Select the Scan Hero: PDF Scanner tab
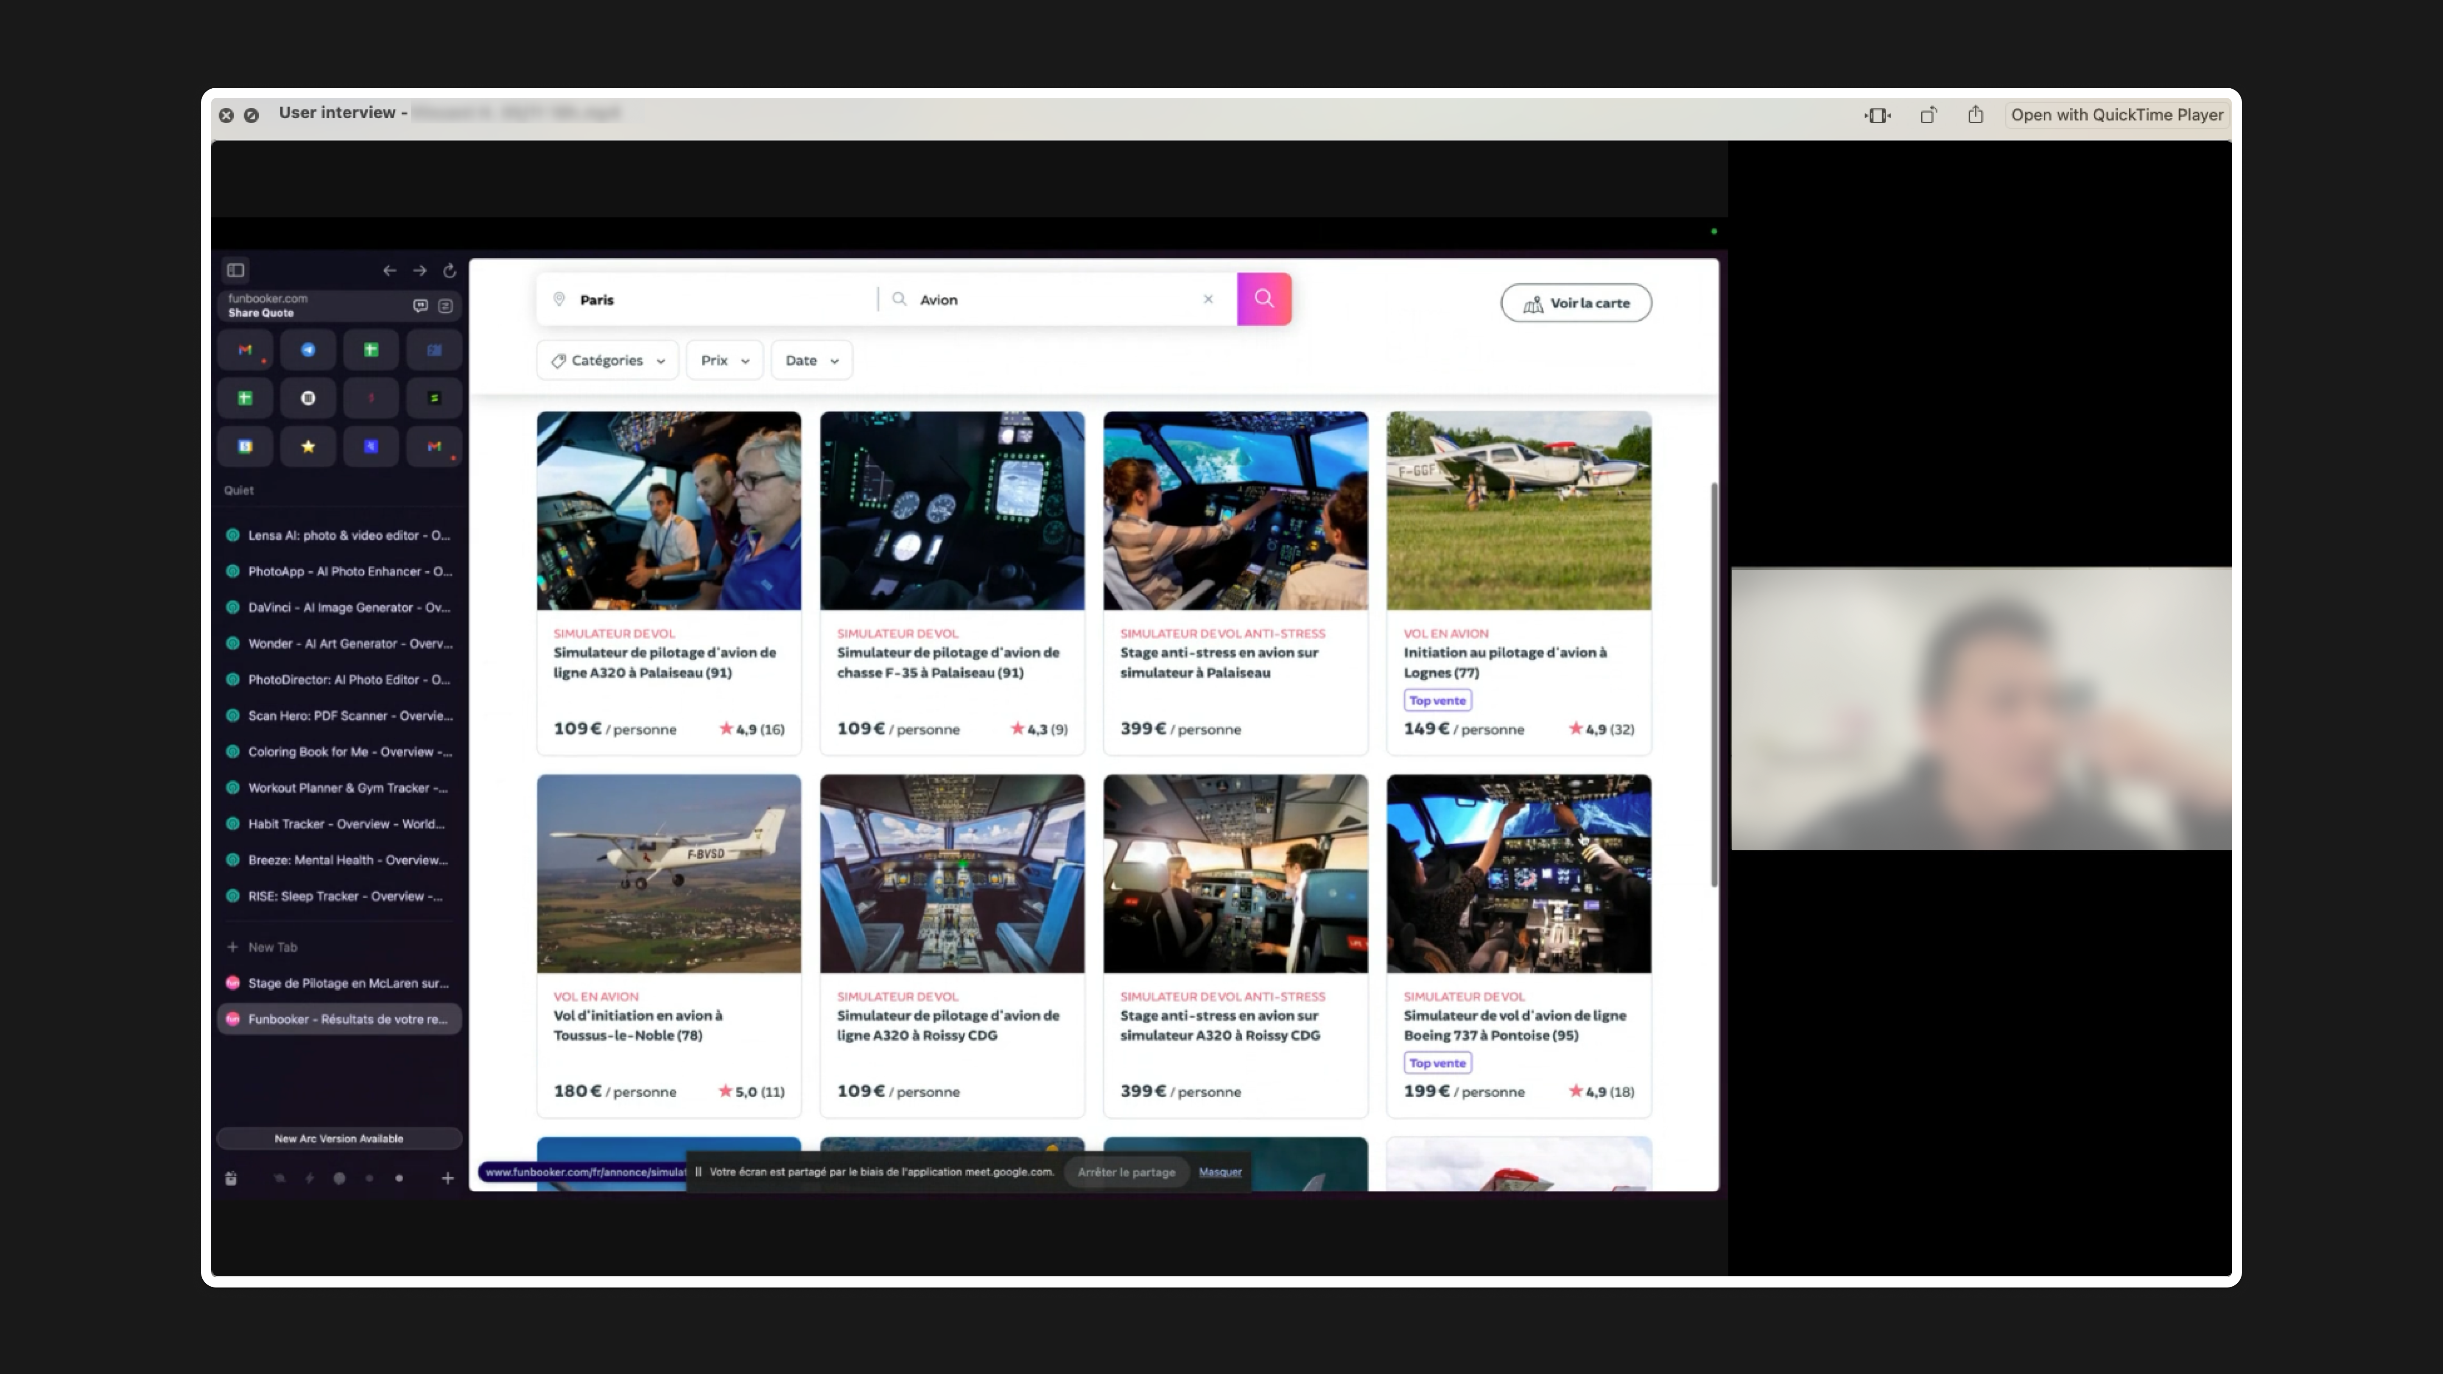Viewport: 2443px width, 1374px height. point(339,716)
